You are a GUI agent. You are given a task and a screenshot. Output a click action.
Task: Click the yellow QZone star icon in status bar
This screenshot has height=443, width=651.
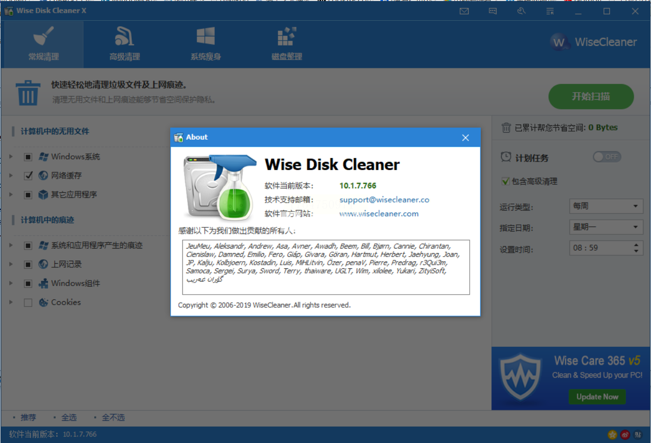point(612,434)
